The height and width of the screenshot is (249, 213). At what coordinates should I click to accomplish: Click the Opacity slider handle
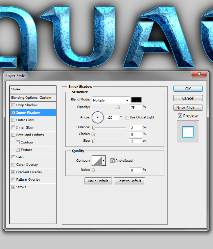point(118,107)
